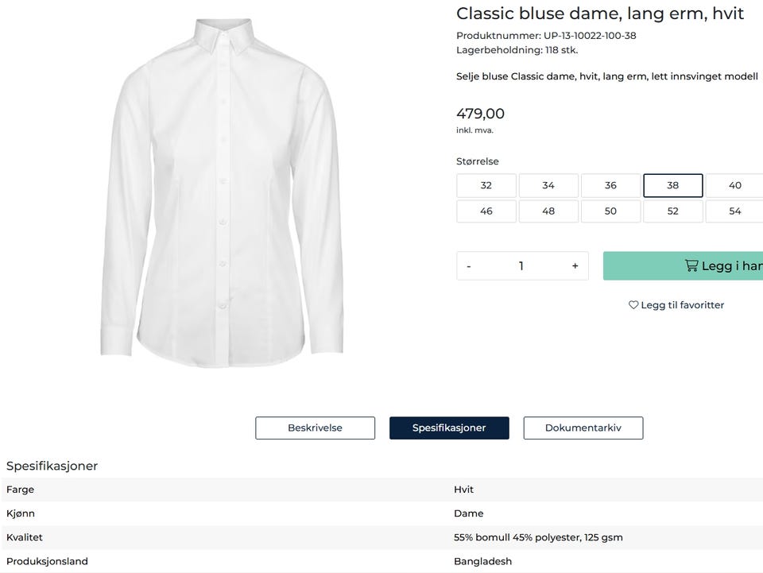Choose size 48
Image resolution: width=763 pixels, height=573 pixels.
(548, 211)
